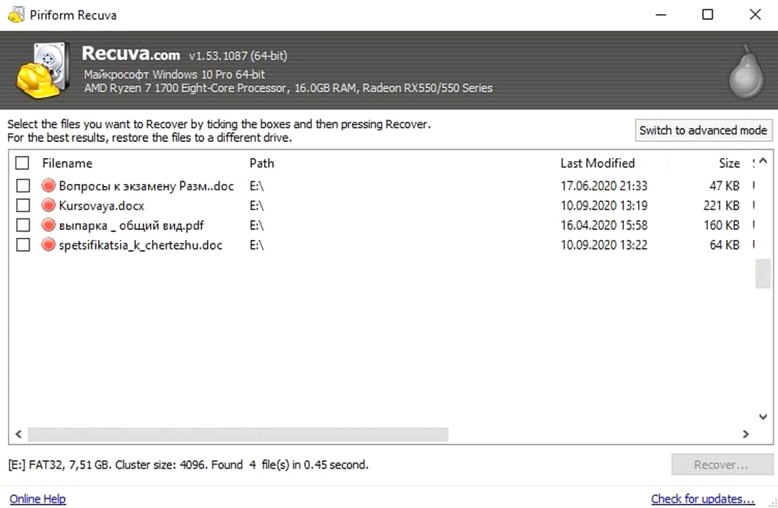Click the Piriform pear logo icon
778x508 pixels.
coord(745,72)
